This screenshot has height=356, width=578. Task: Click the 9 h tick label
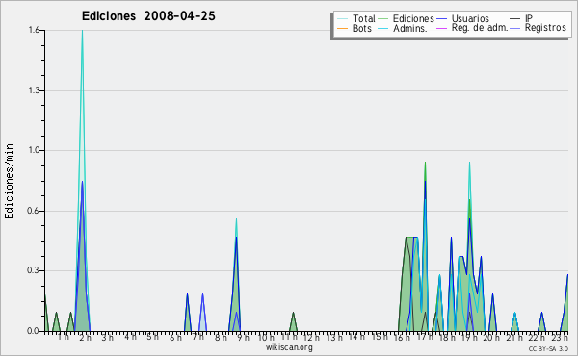244,337
